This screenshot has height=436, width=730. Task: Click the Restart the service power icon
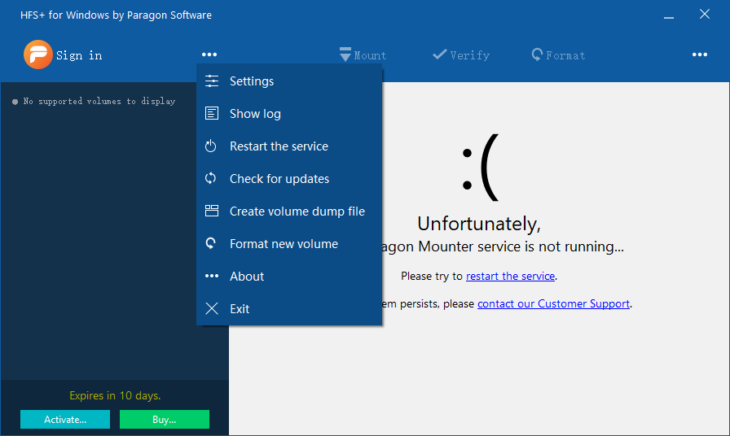(x=212, y=146)
